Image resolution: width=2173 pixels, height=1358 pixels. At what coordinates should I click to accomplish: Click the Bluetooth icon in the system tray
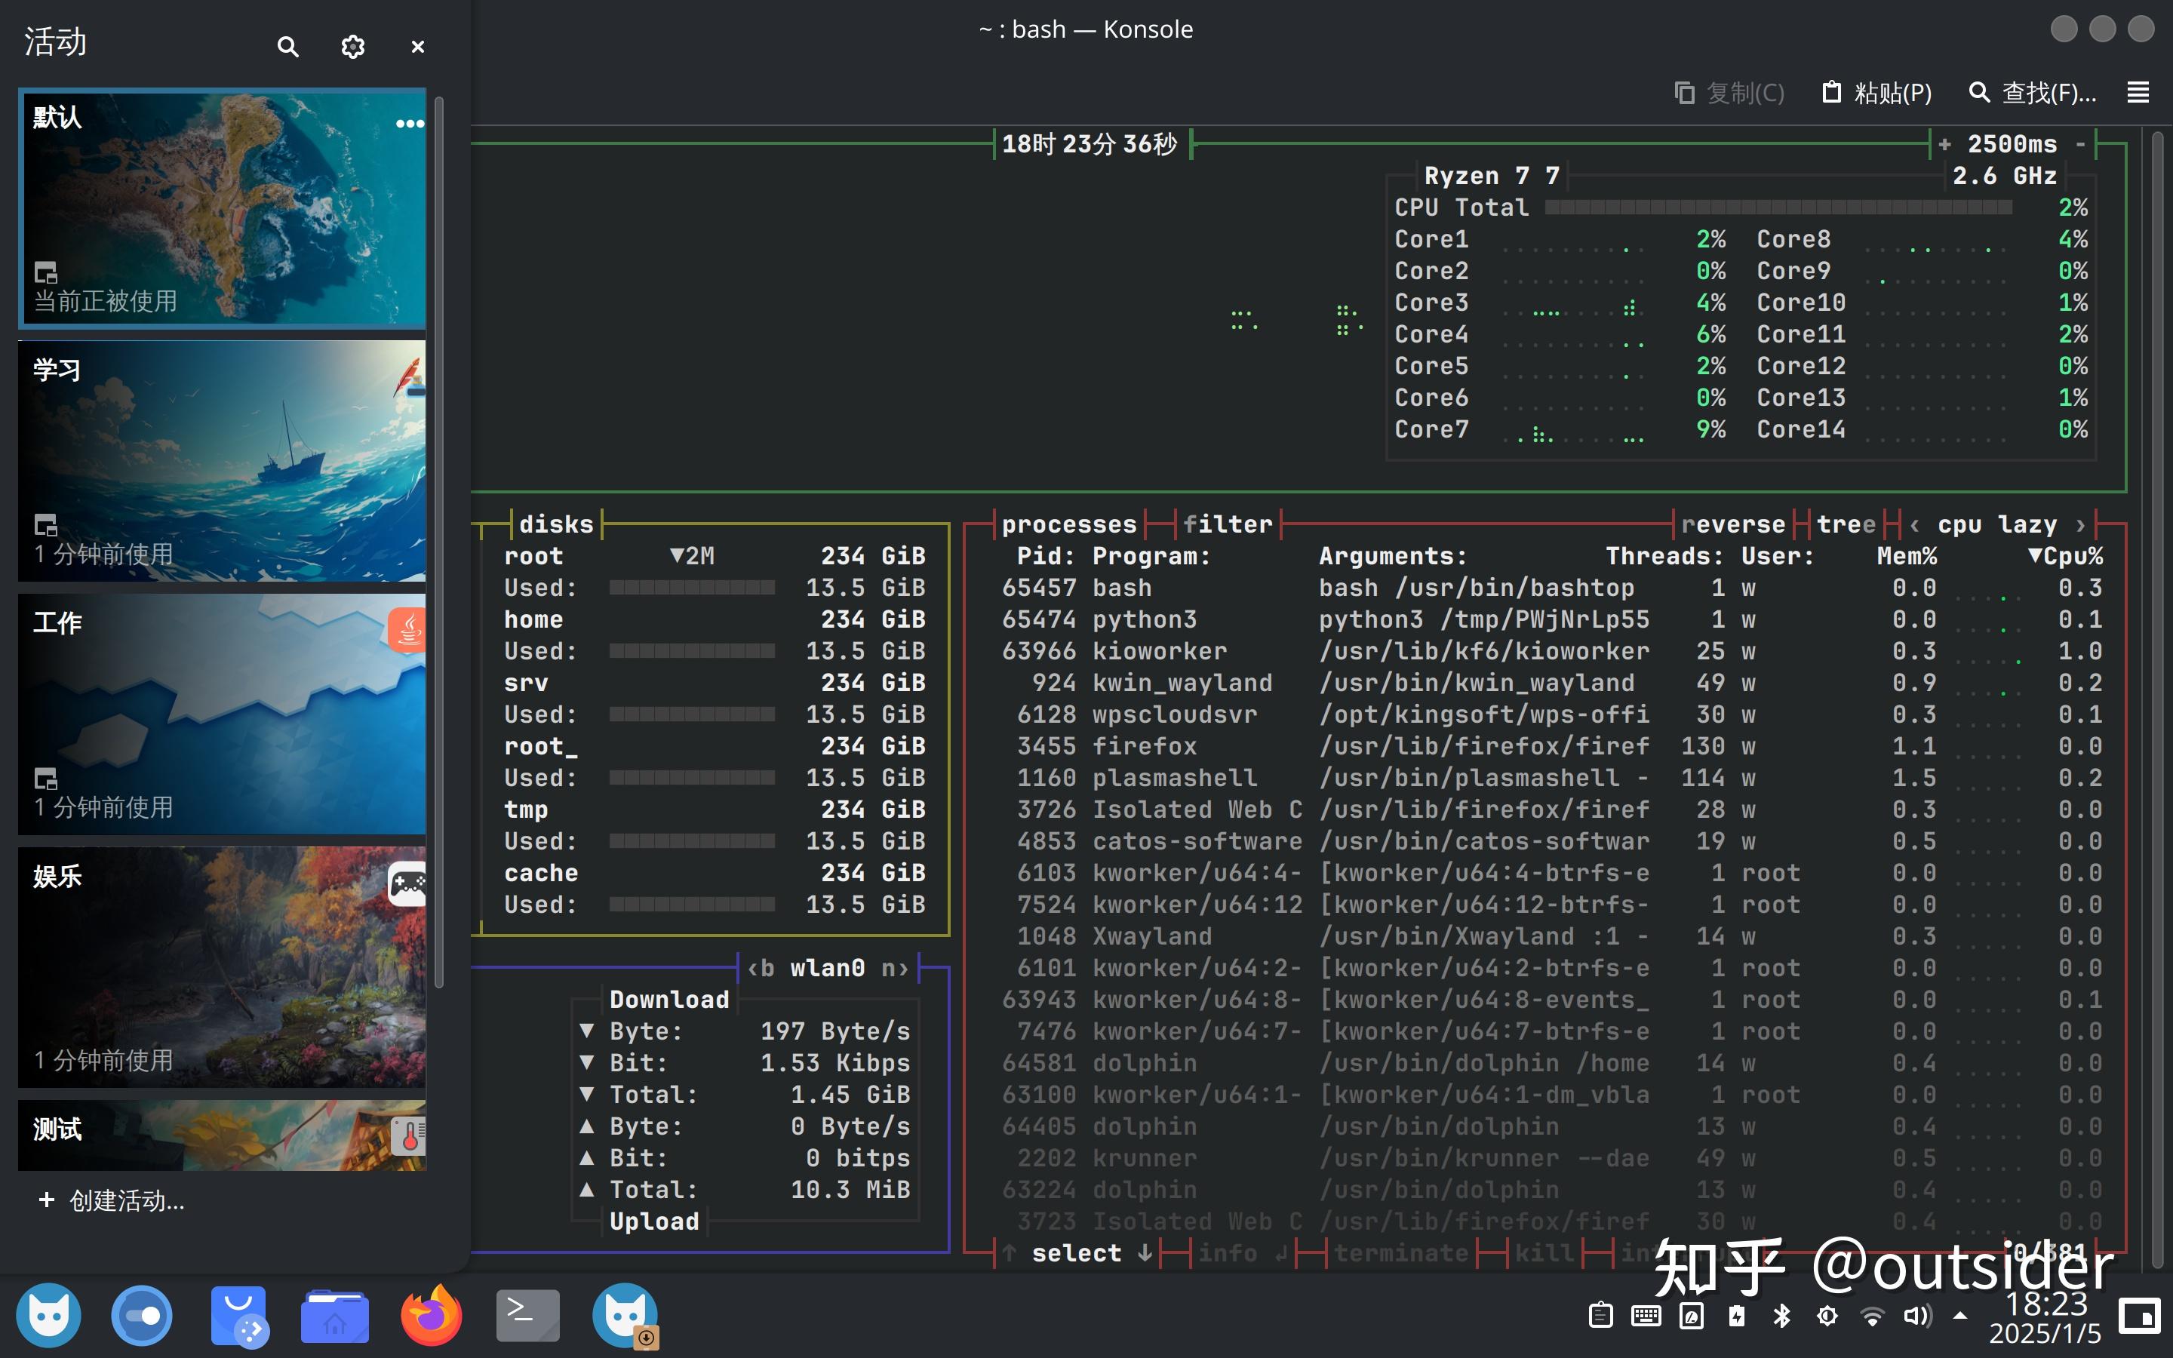(1781, 1314)
